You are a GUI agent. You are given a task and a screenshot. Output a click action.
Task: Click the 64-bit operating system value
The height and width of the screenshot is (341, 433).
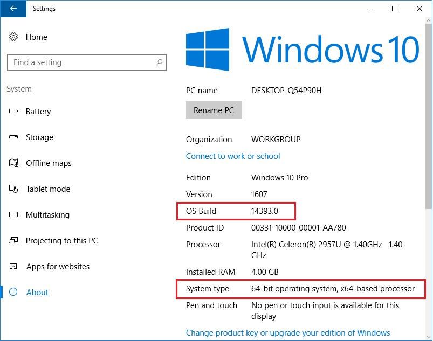tap(333, 289)
